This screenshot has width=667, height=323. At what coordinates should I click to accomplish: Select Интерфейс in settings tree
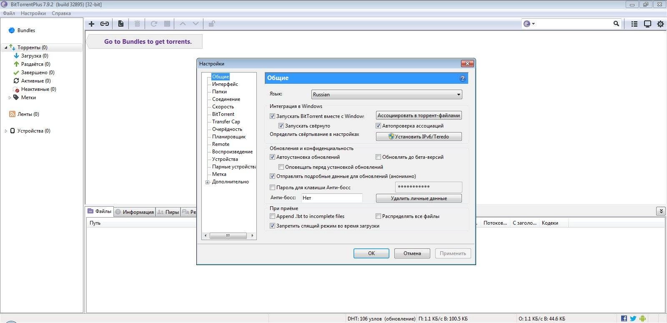pos(225,84)
